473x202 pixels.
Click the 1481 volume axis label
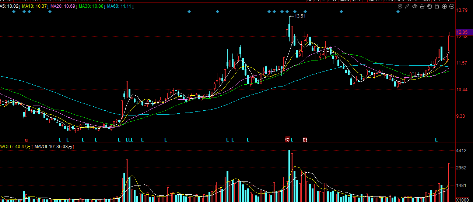point(462,186)
